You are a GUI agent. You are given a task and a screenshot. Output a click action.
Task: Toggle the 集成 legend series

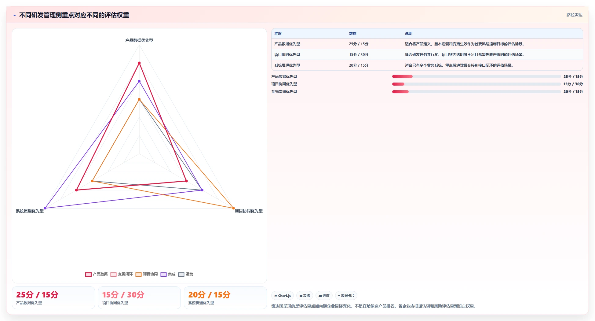pyautogui.click(x=168, y=274)
